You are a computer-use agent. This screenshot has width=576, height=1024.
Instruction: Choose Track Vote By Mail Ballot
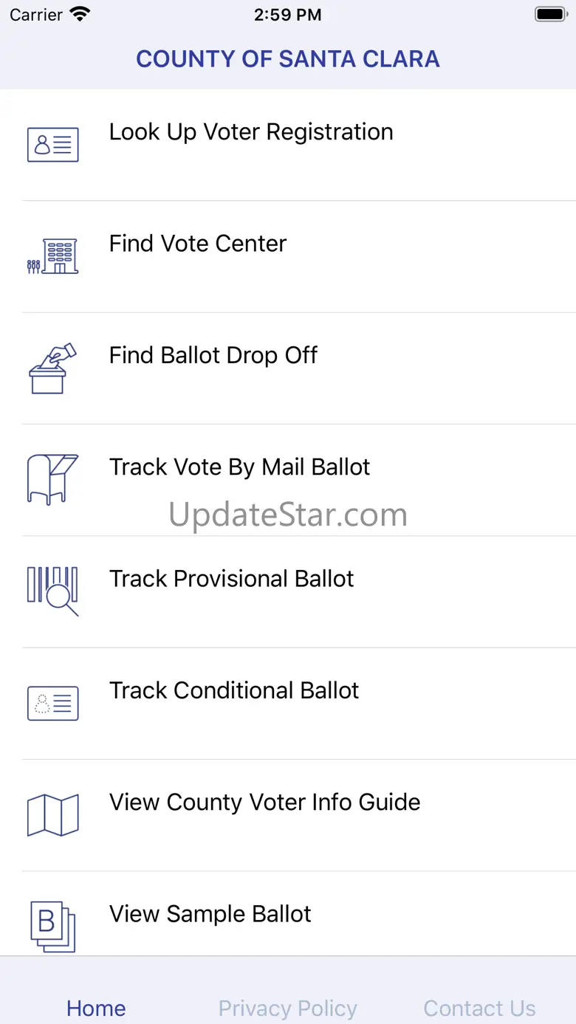tap(240, 467)
